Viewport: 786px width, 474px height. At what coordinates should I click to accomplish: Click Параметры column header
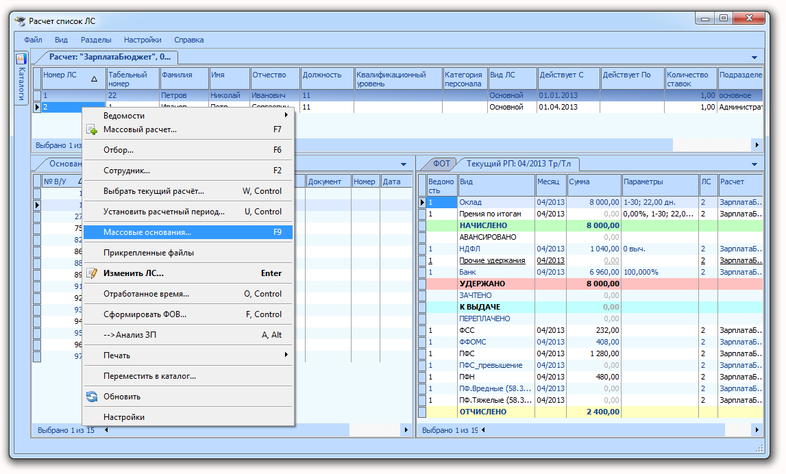[660, 185]
